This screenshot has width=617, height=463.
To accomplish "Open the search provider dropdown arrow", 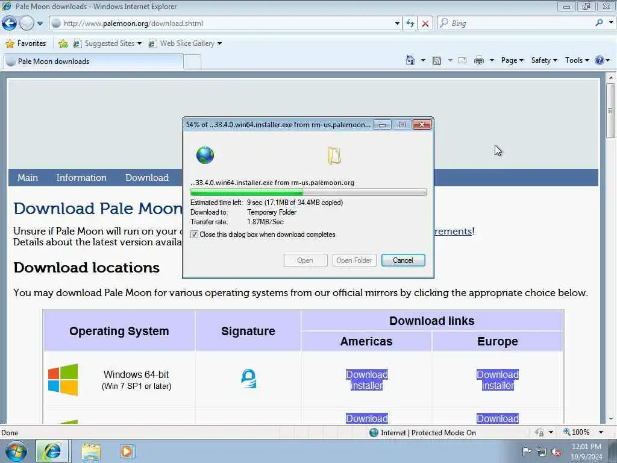I will (x=611, y=24).
